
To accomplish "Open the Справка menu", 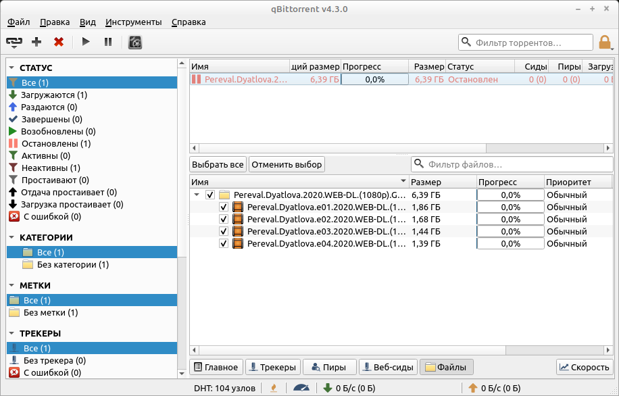I will (x=189, y=22).
